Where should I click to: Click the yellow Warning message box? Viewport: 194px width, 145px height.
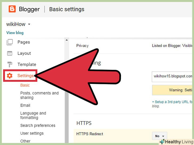click(172, 90)
